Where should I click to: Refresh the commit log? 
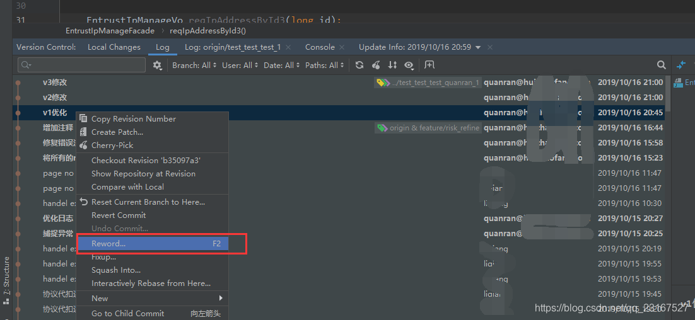click(x=359, y=65)
